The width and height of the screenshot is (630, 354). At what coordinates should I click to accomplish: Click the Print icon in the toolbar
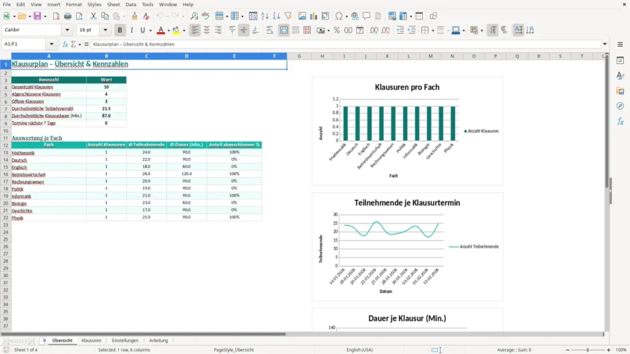[68, 16]
